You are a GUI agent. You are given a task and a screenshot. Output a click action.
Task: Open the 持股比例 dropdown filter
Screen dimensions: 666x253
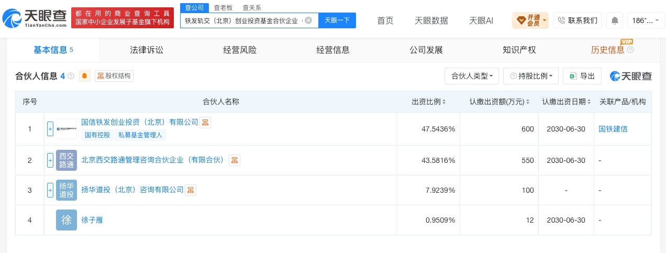point(531,76)
